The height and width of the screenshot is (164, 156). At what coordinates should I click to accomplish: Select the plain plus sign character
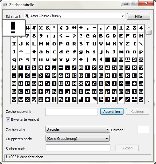81,28
